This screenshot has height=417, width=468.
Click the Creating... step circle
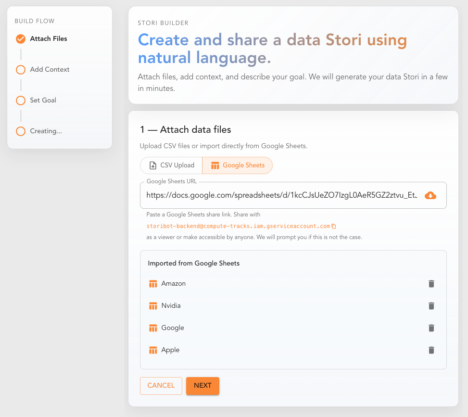click(21, 131)
